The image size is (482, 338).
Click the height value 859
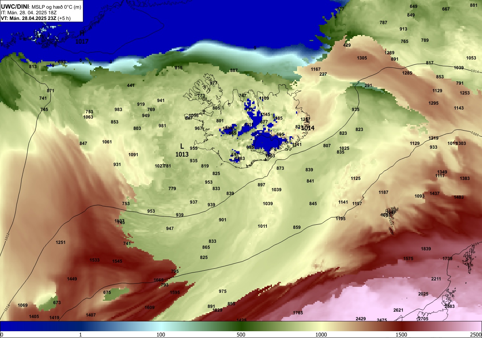pos(297,227)
